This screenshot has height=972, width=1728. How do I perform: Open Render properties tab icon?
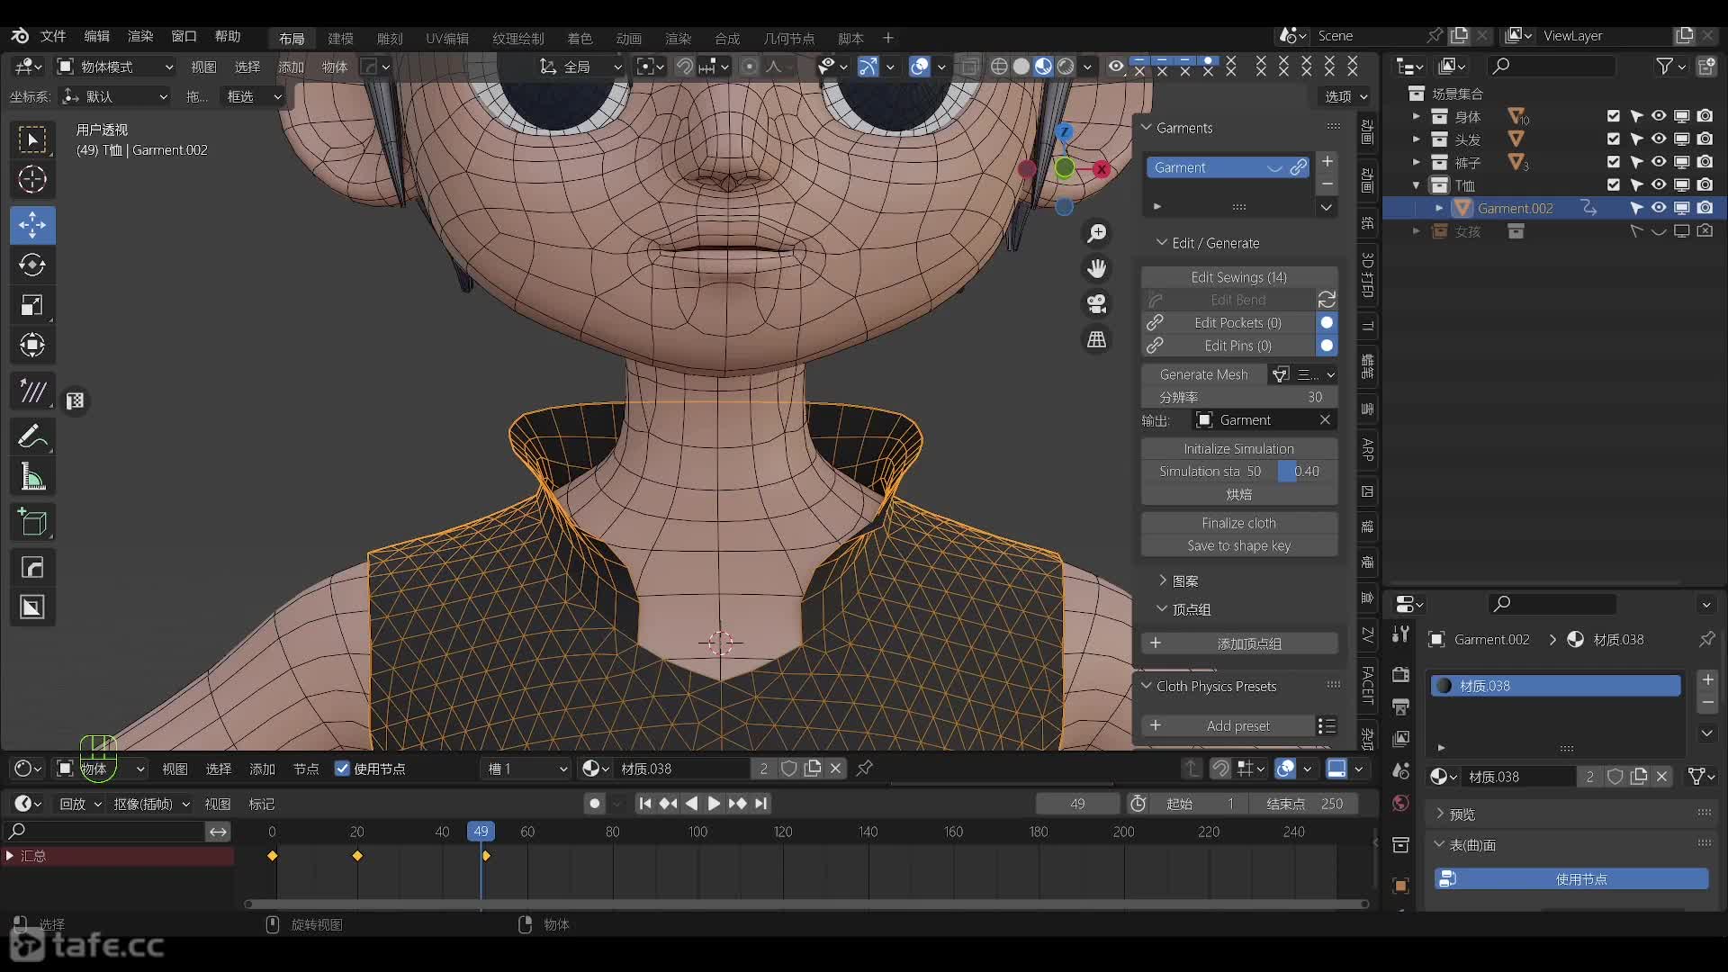[x=1400, y=674]
